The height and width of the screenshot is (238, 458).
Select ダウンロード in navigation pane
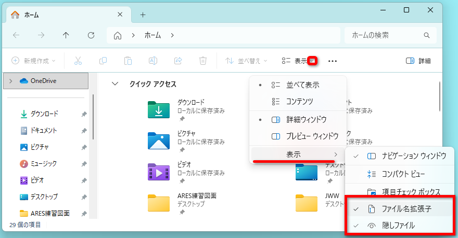[44, 114]
